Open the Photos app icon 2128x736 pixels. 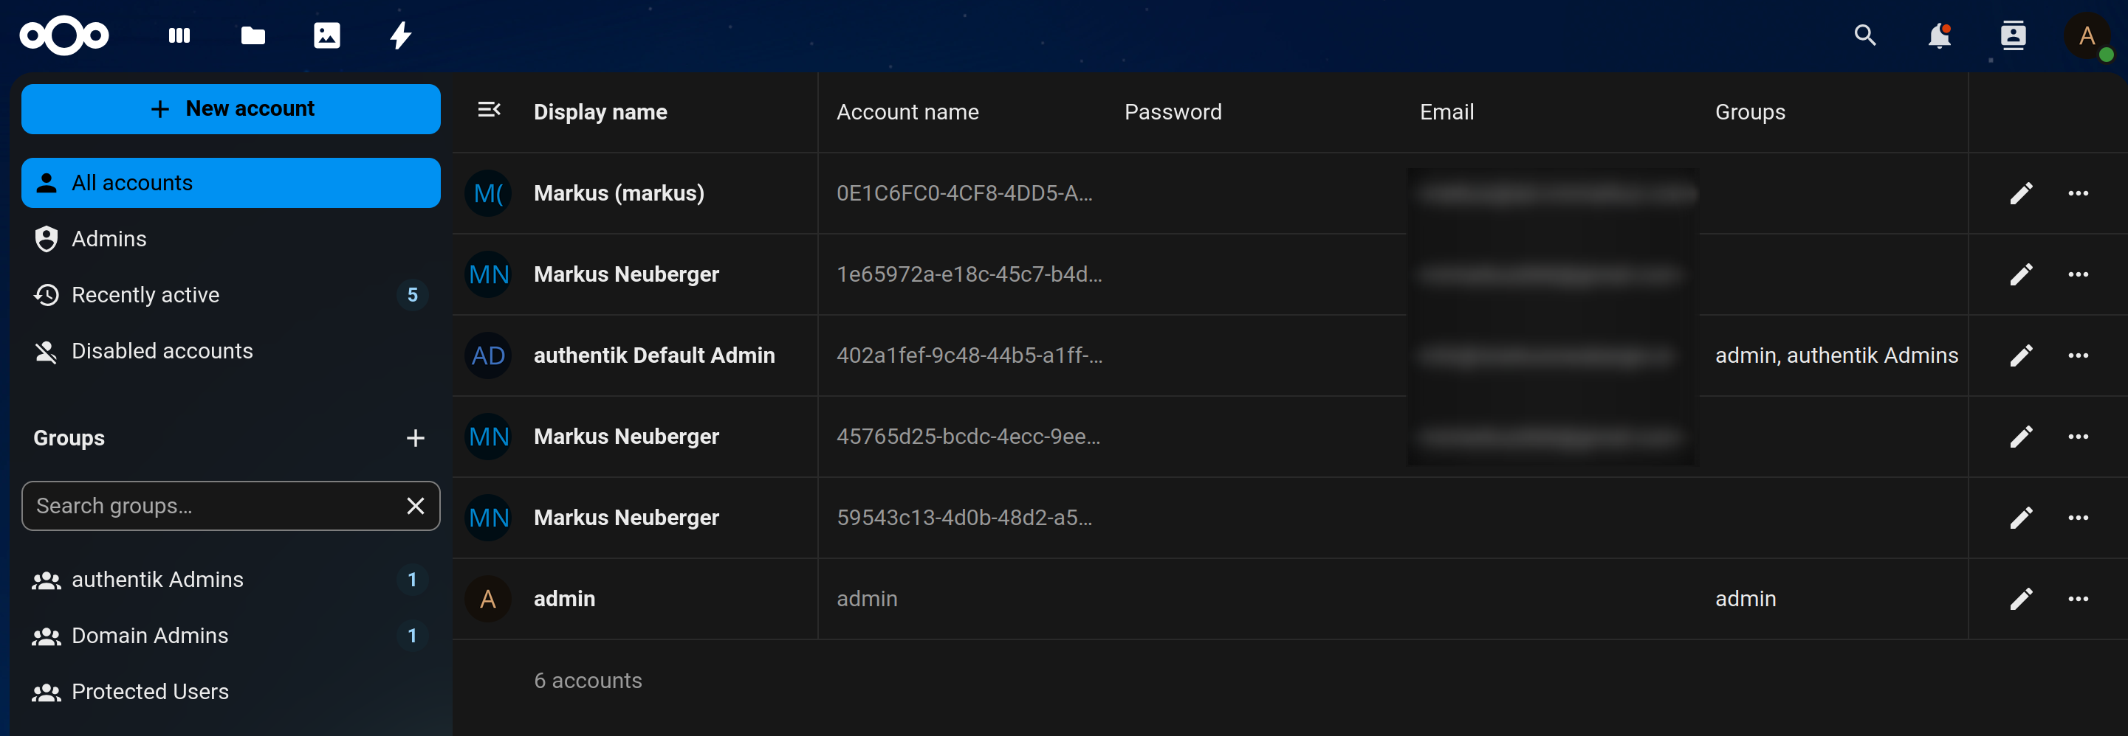[x=326, y=35]
